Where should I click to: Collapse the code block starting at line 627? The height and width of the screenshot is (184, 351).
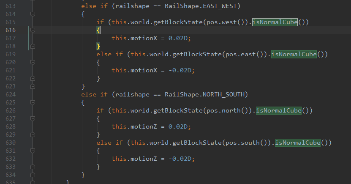(x=33, y=118)
